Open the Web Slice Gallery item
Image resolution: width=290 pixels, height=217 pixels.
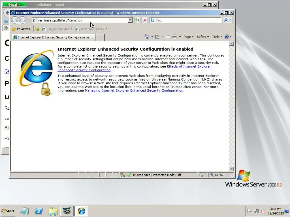point(91,29)
